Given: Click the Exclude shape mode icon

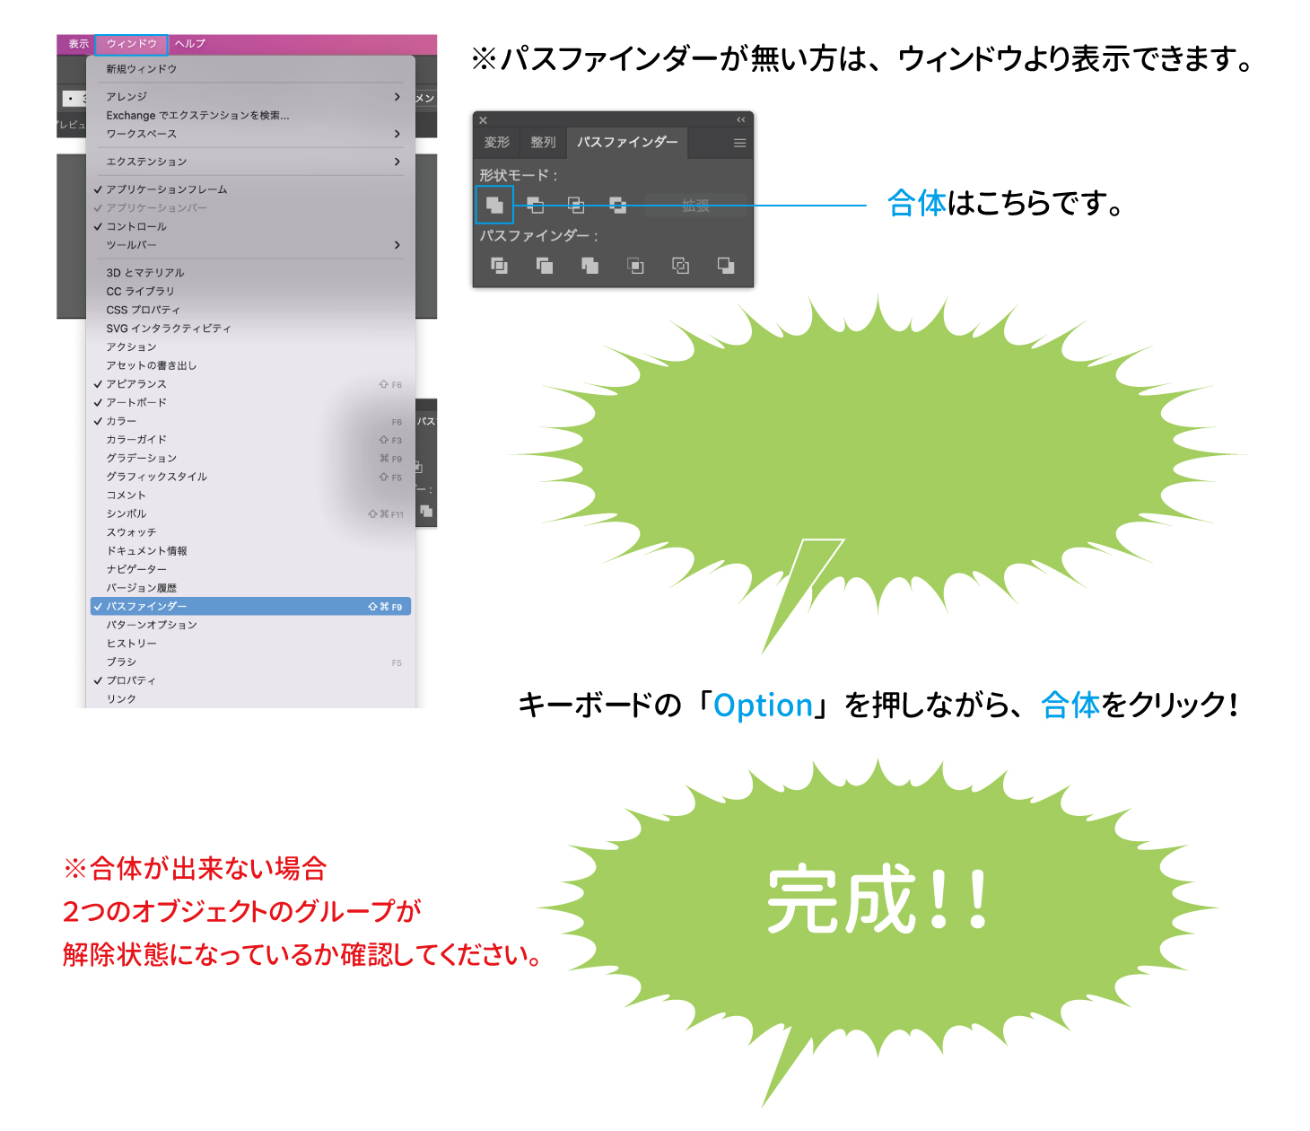Looking at the screenshot, I should pos(617,205).
